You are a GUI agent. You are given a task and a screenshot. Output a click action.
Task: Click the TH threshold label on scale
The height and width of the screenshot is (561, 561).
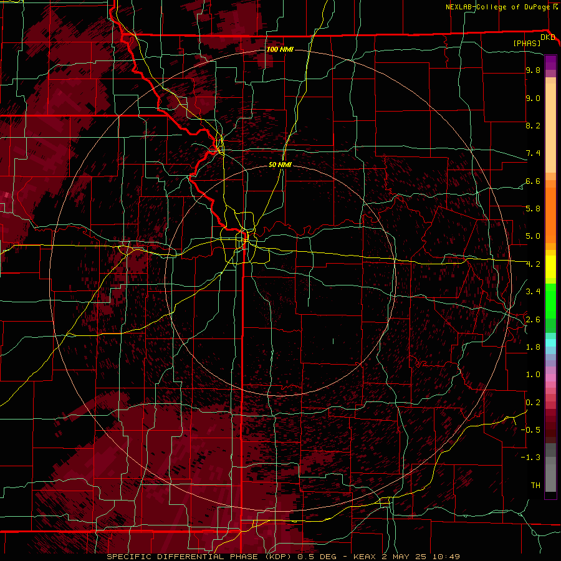coord(535,485)
